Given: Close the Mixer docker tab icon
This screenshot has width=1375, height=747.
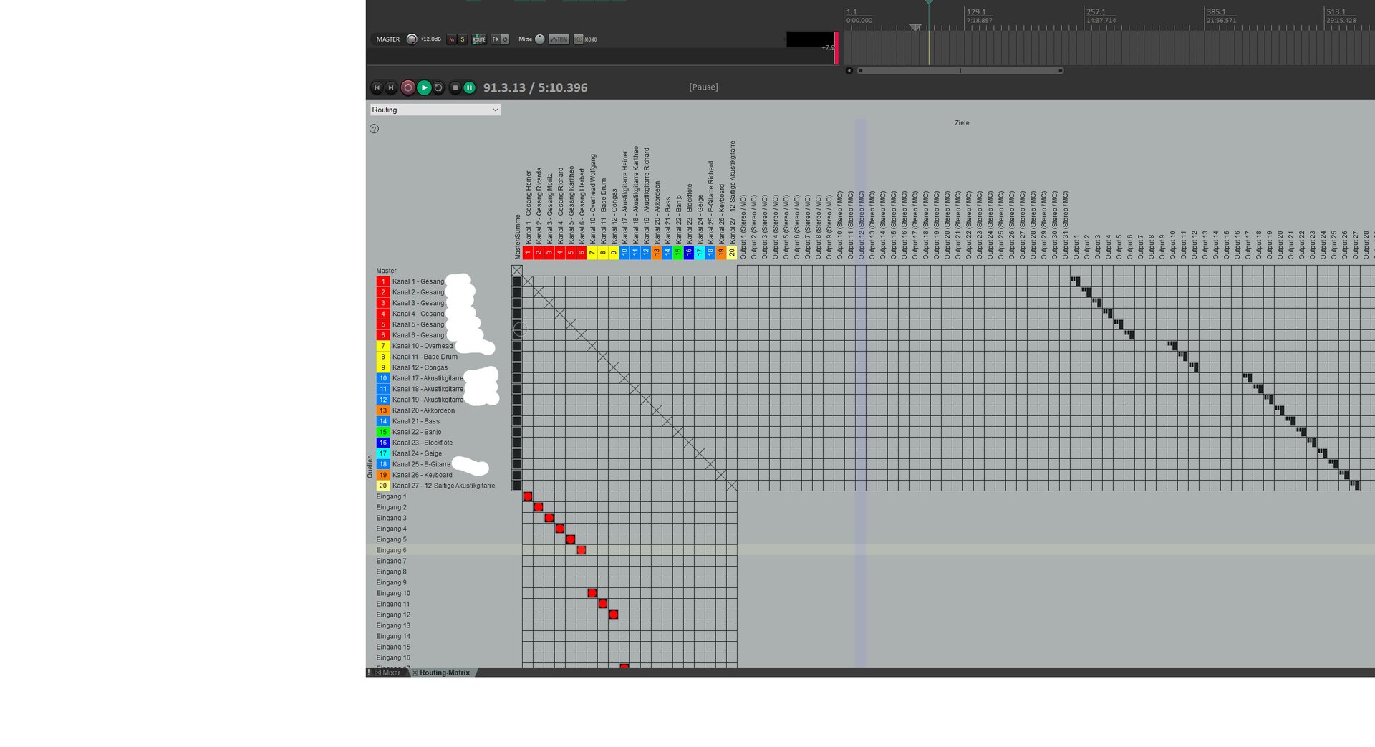Looking at the screenshot, I should tap(377, 673).
